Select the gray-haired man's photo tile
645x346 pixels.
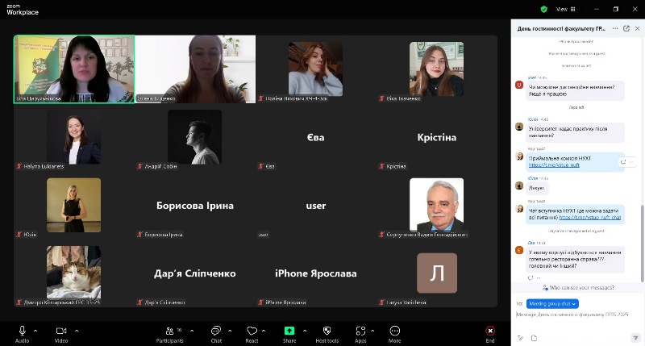(437, 206)
